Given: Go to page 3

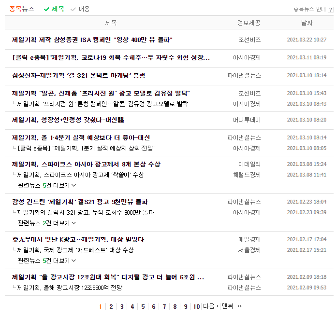Looking at the screenshot, I should pos(122,307).
